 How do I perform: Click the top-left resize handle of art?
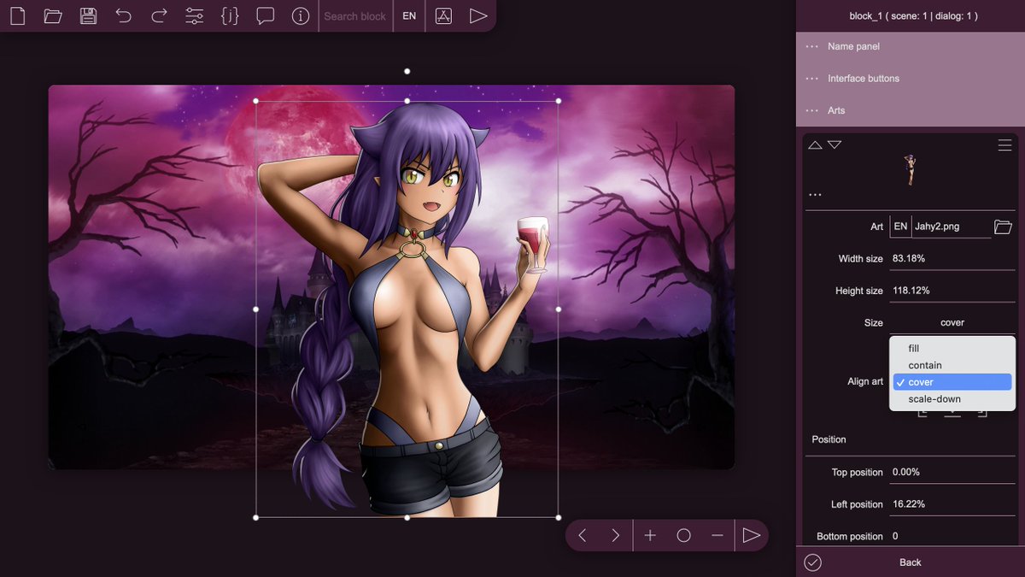click(256, 101)
